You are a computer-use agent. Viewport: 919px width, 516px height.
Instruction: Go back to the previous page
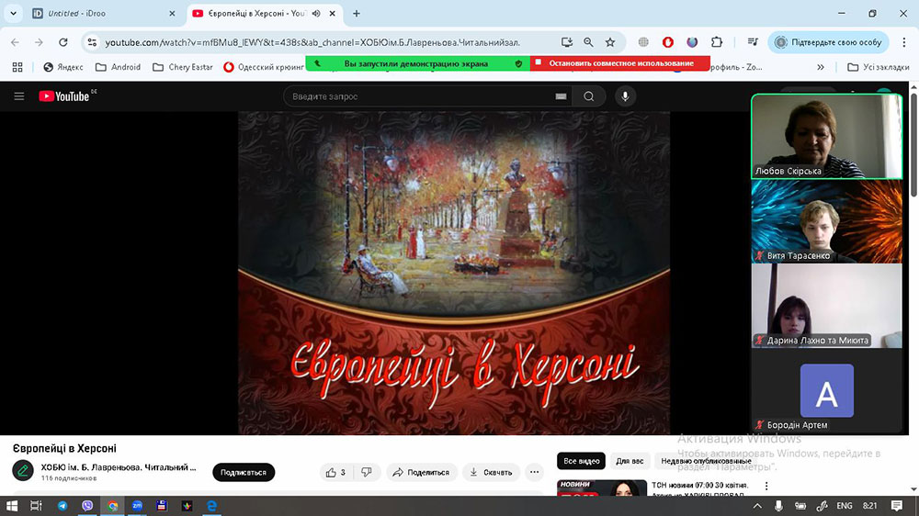tap(16, 42)
